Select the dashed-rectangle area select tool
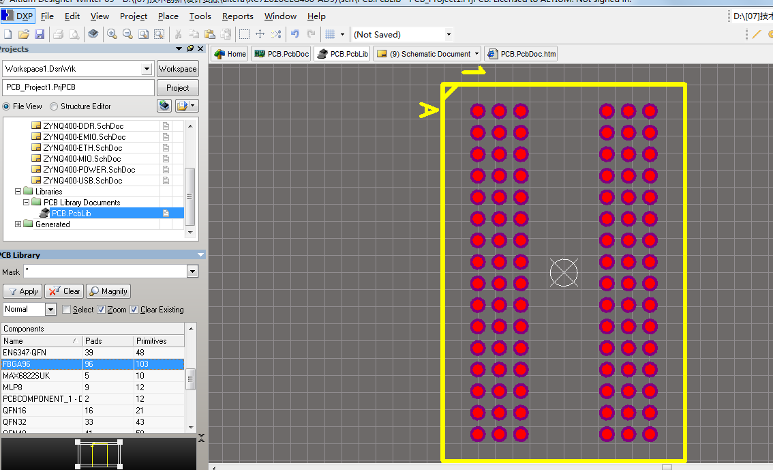 point(244,35)
